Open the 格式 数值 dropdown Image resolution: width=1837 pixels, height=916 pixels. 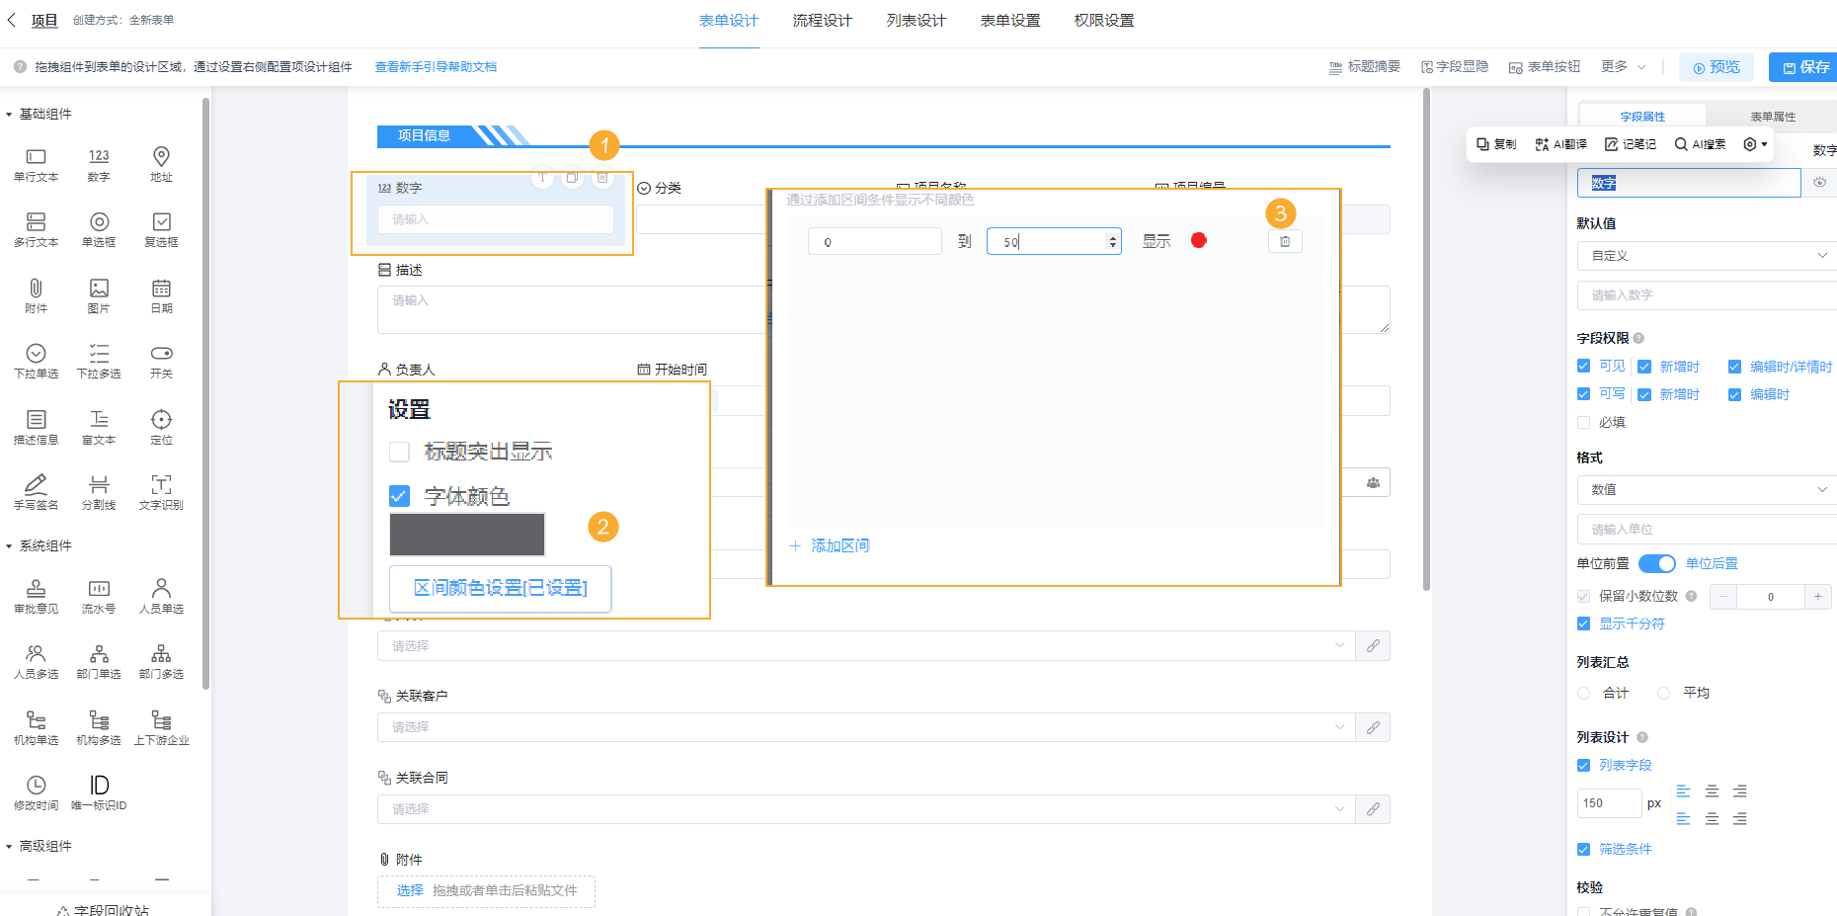[x=1706, y=489]
